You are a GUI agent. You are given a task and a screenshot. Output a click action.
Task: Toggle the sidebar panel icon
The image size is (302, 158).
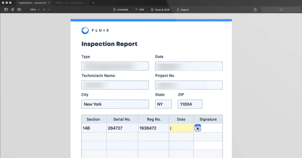[6, 9]
